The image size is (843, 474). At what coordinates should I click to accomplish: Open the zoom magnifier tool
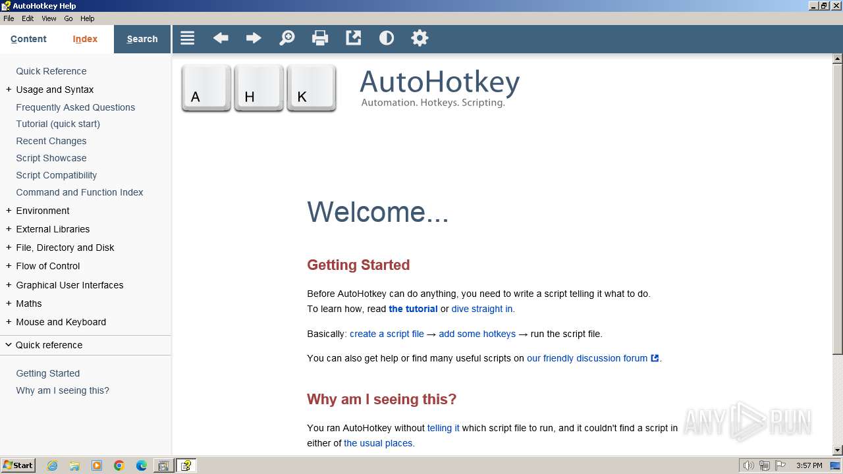coord(287,38)
